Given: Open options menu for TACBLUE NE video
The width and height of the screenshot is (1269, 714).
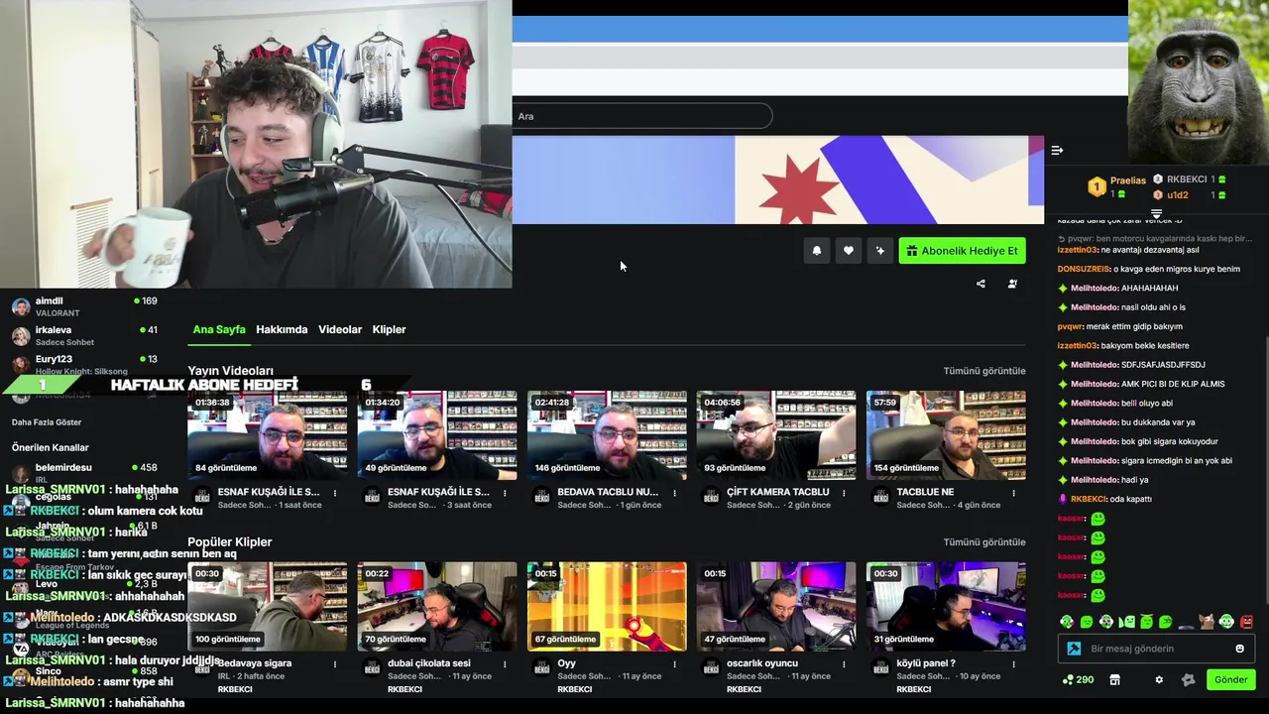Looking at the screenshot, I should point(1013,493).
